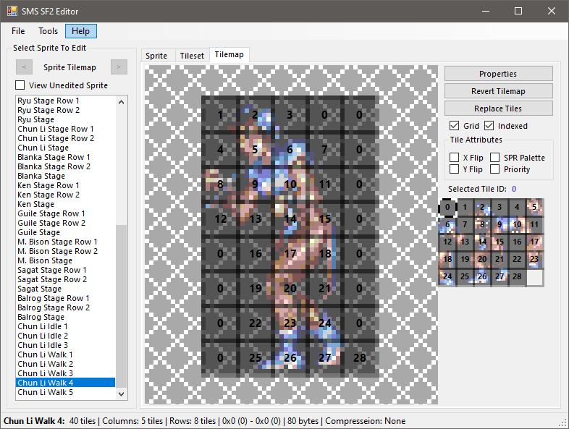569x429 pixels.
Task: Click tilemap cell numbered 12
Action: pos(220,219)
